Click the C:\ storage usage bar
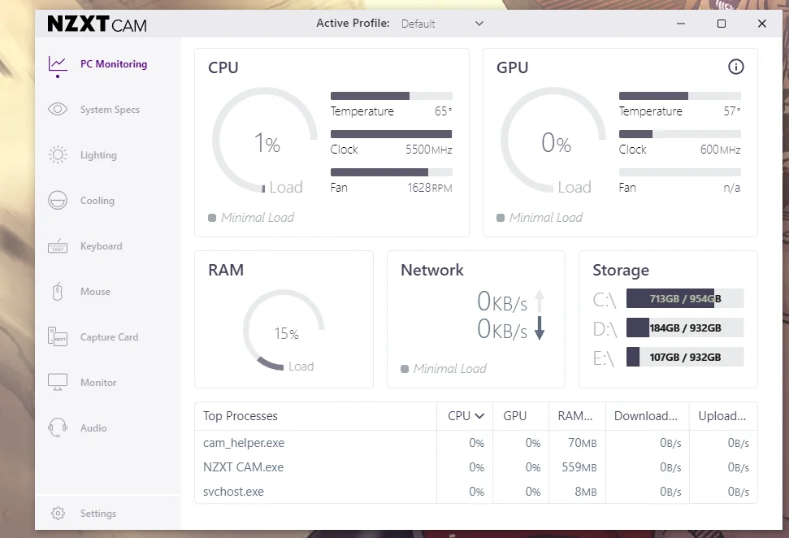Viewport: 789px width, 538px height. pos(684,298)
